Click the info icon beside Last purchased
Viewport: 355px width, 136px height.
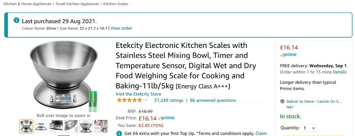[x=16, y=20]
